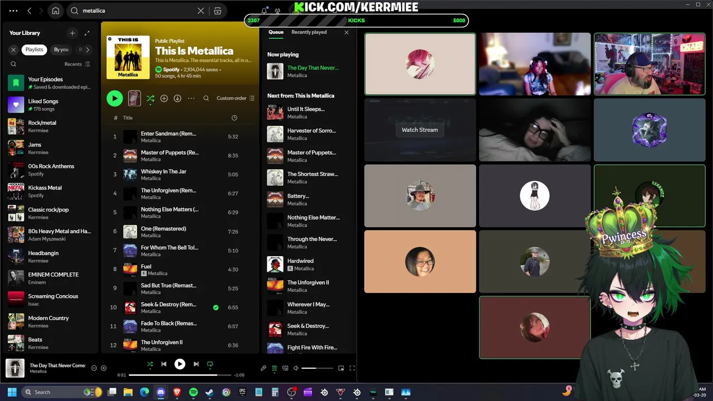Open 00s Rock Anthems playlist
This screenshot has width=713, height=401.
[x=50, y=170]
